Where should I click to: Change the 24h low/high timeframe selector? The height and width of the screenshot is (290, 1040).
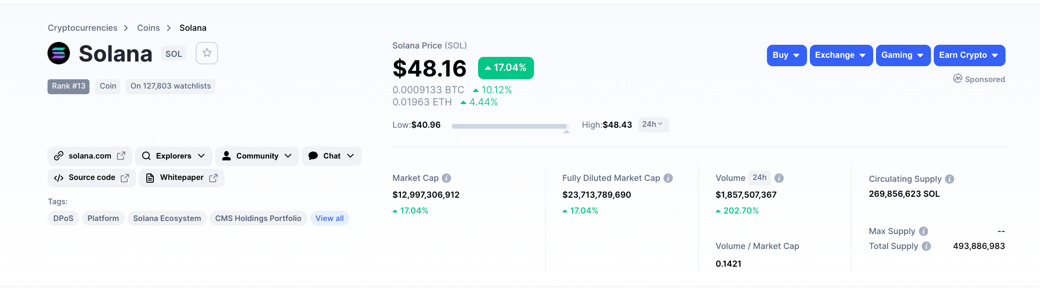[x=653, y=124]
